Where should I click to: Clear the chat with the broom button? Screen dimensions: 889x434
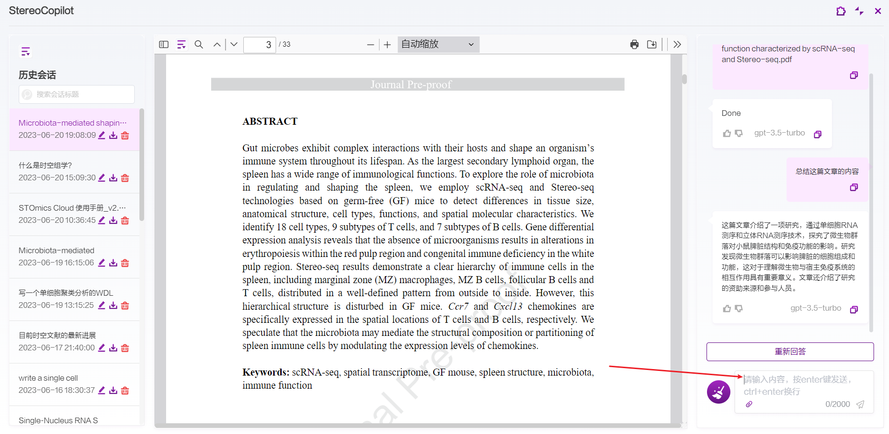719,392
